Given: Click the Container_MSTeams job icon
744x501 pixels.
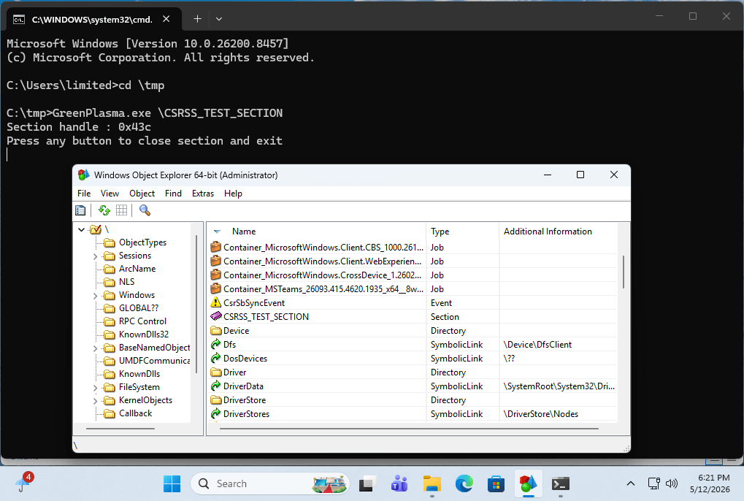Looking at the screenshot, I should [x=216, y=289].
